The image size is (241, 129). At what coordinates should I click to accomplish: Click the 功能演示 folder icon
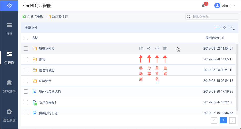[35, 81]
